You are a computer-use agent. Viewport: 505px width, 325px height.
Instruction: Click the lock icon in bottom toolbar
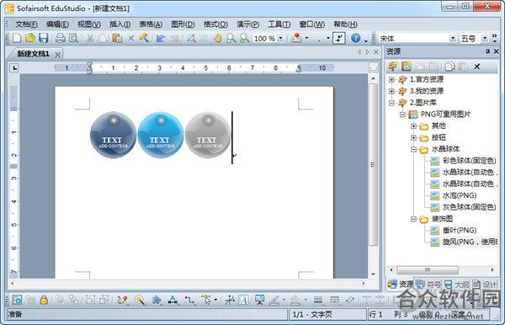[x=44, y=300]
